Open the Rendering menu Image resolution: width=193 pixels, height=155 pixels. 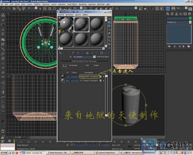tap(82, 4)
